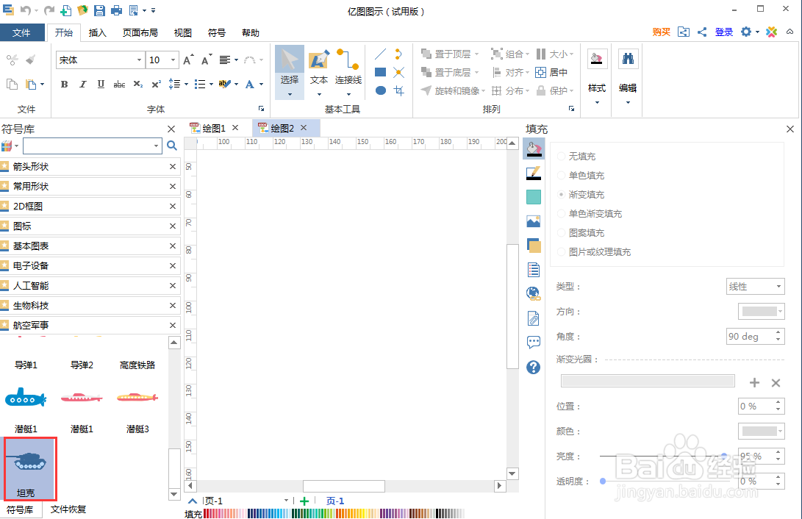Viewport: 802px width, 519px height.
Task: Switch to the 绘图1 document tab
Action: 213,129
